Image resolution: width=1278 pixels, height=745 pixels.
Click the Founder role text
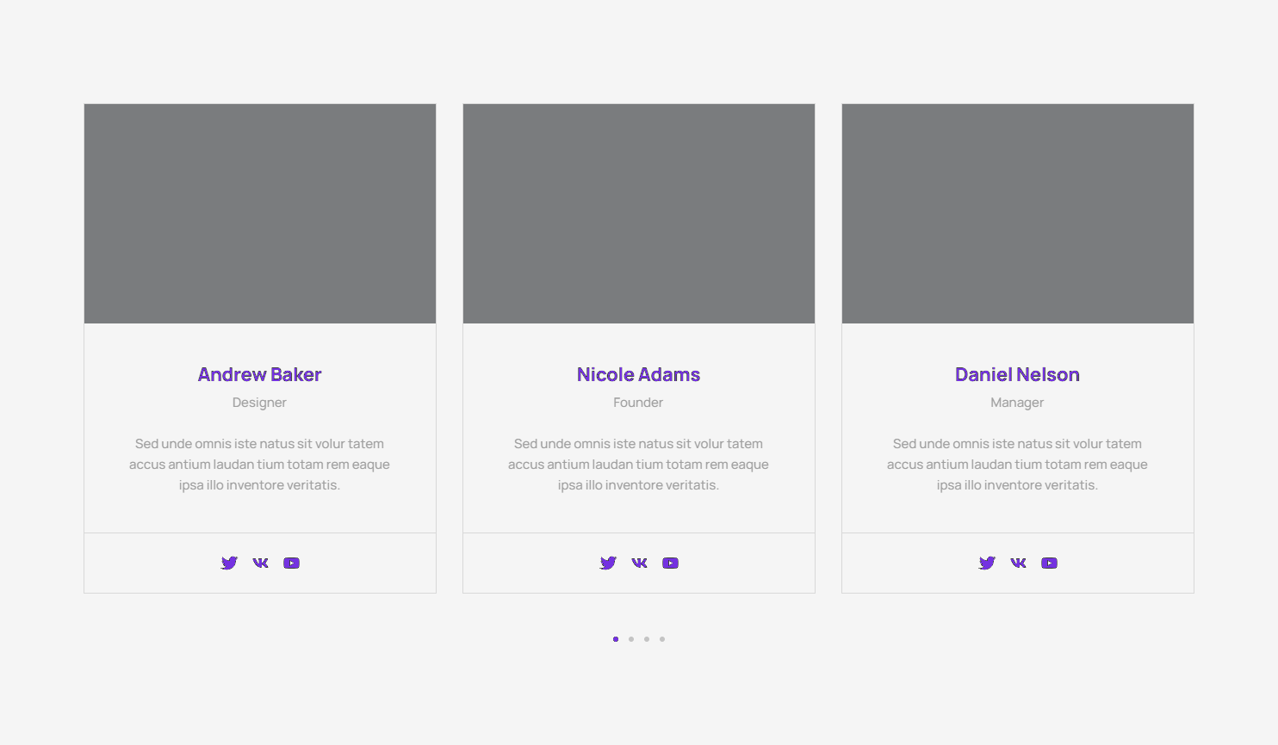point(638,403)
